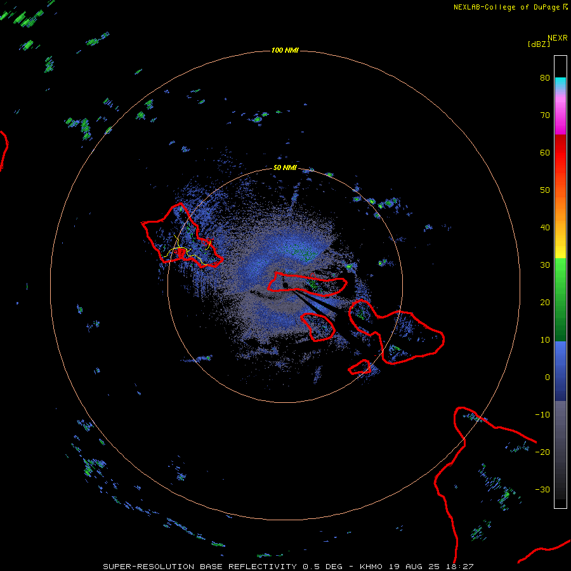Click the KHMO station ID in caption
The width and height of the screenshot is (571, 571).
point(371,567)
